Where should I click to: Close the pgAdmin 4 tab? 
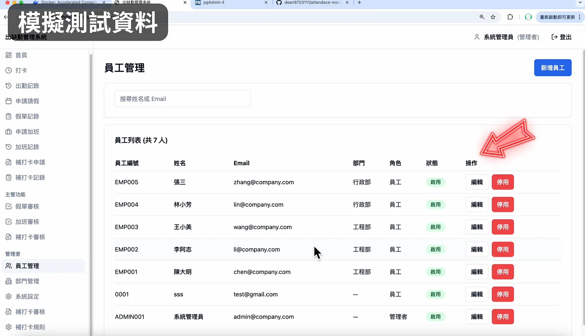(x=266, y=3)
